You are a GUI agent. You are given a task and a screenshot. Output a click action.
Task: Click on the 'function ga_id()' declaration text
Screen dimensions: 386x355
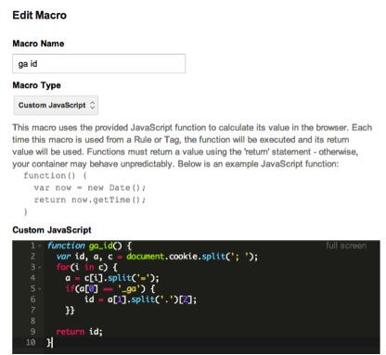click(89, 246)
